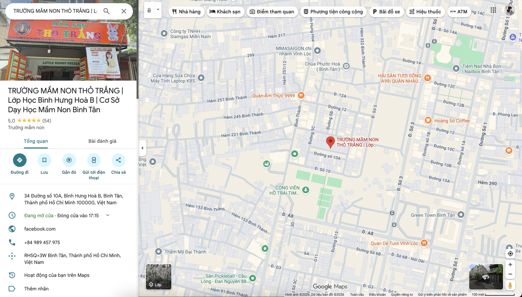
Task: Open directions with the Đường đi icon
Action: tap(20, 160)
